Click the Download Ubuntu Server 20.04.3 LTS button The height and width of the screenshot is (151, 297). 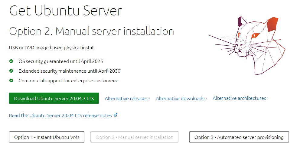tap(54, 98)
